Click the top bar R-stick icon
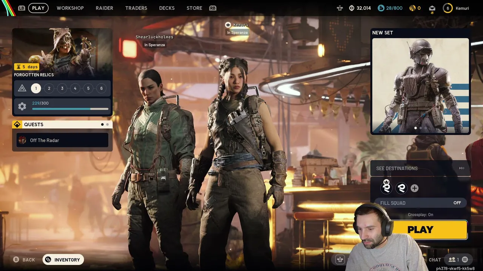483x271 pixels. point(340,8)
